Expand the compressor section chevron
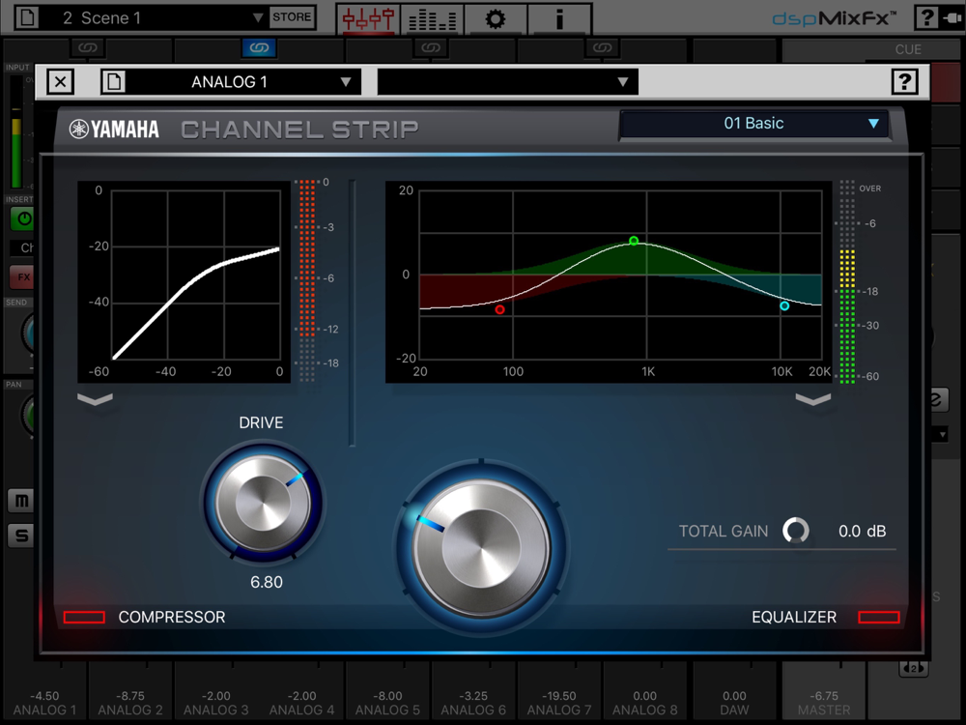This screenshot has width=966, height=725. (95, 399)
